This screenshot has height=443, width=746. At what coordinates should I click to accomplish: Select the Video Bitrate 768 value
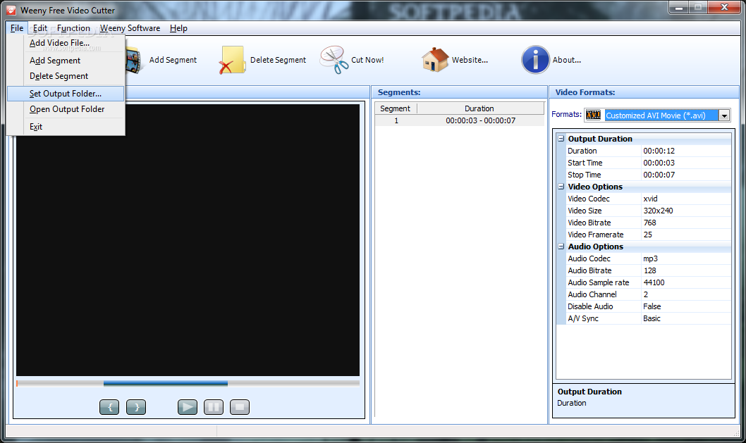pyautogui.click(x=686, y=223)
